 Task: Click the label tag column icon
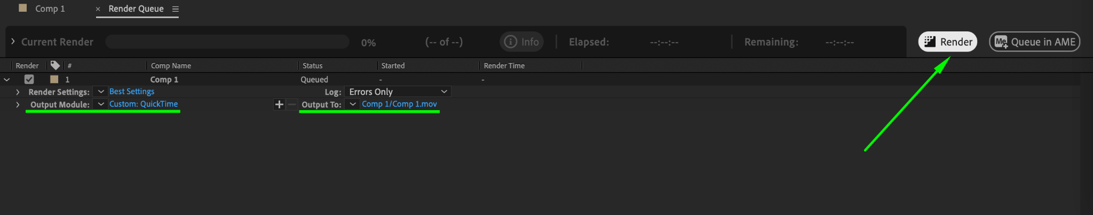point(55,65)
